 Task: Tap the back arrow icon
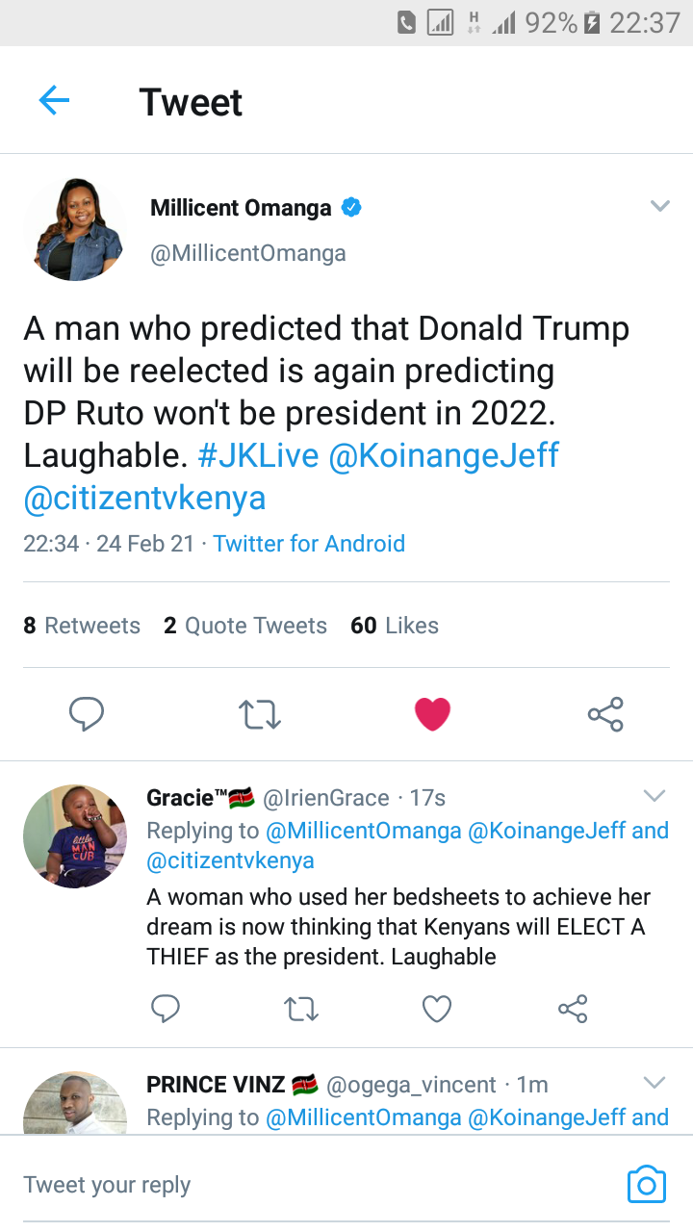pyautogui.click(x=54, y=100)
